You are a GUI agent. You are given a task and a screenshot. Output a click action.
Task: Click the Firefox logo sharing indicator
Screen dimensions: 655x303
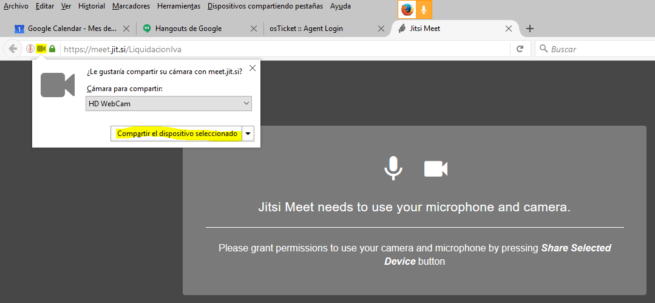[x=407, y=10]
